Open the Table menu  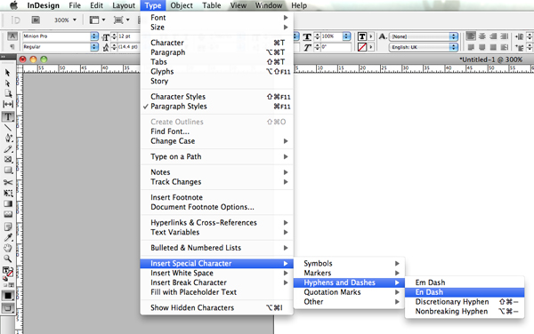point(212,5)
